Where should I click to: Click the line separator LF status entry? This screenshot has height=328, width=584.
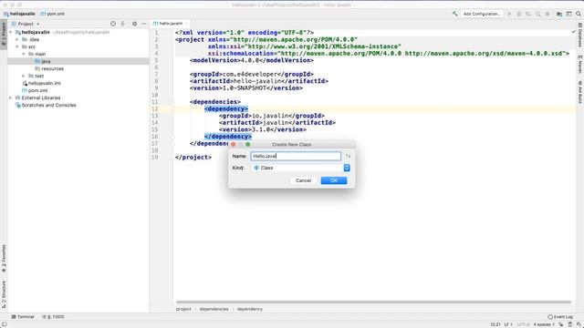coord(508,324)
